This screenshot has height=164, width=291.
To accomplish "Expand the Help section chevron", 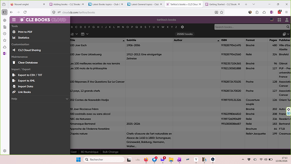I will (x=67, y=99).
